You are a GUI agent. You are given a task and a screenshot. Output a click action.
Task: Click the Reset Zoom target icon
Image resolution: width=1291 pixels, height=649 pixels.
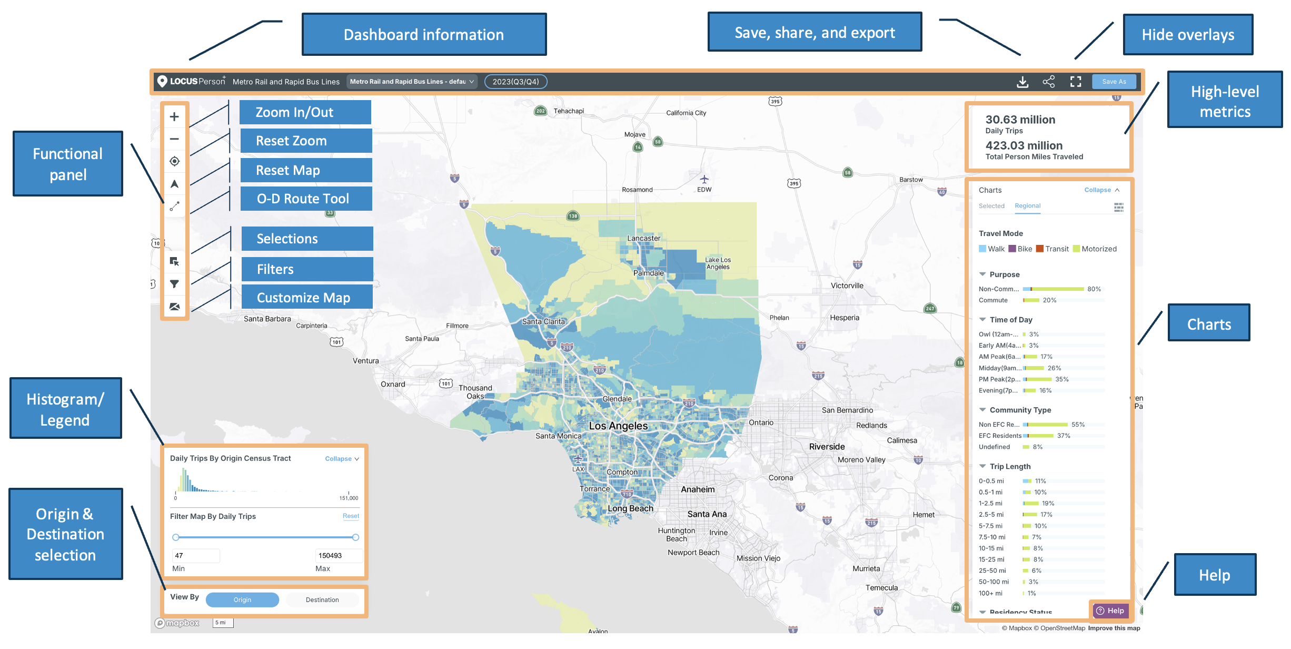(174, 161)
